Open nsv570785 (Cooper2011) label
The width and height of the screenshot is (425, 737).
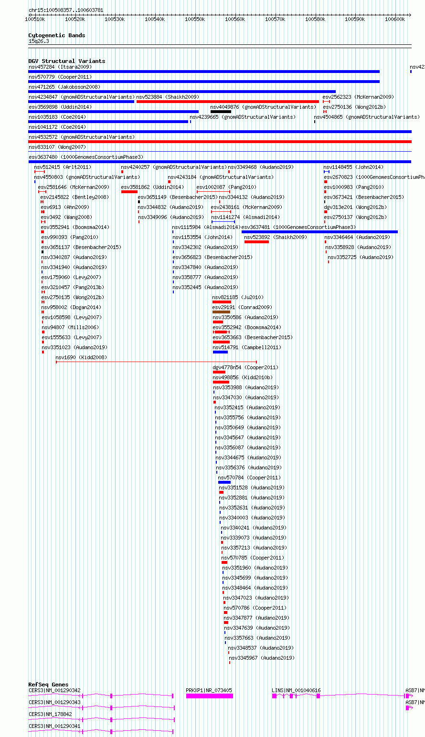(x=252, y=558)
